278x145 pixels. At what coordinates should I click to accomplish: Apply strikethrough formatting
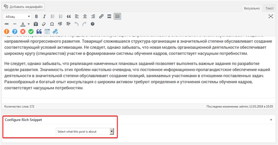(7, 24)
